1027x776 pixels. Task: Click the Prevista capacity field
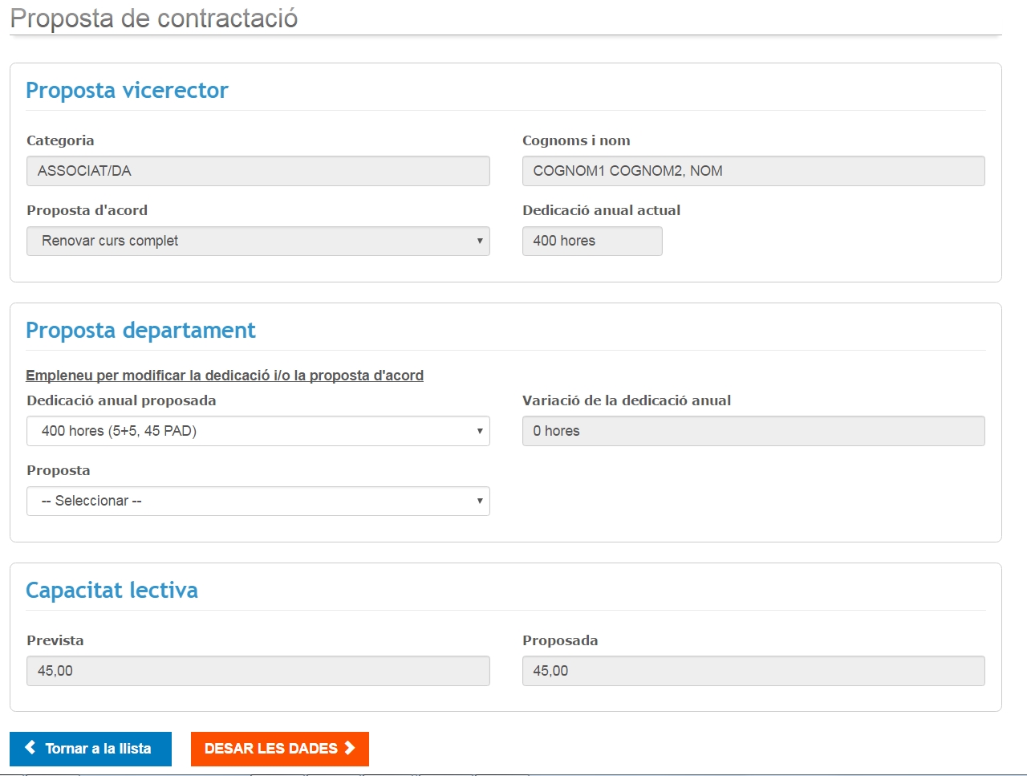click(x=258, y=671)
